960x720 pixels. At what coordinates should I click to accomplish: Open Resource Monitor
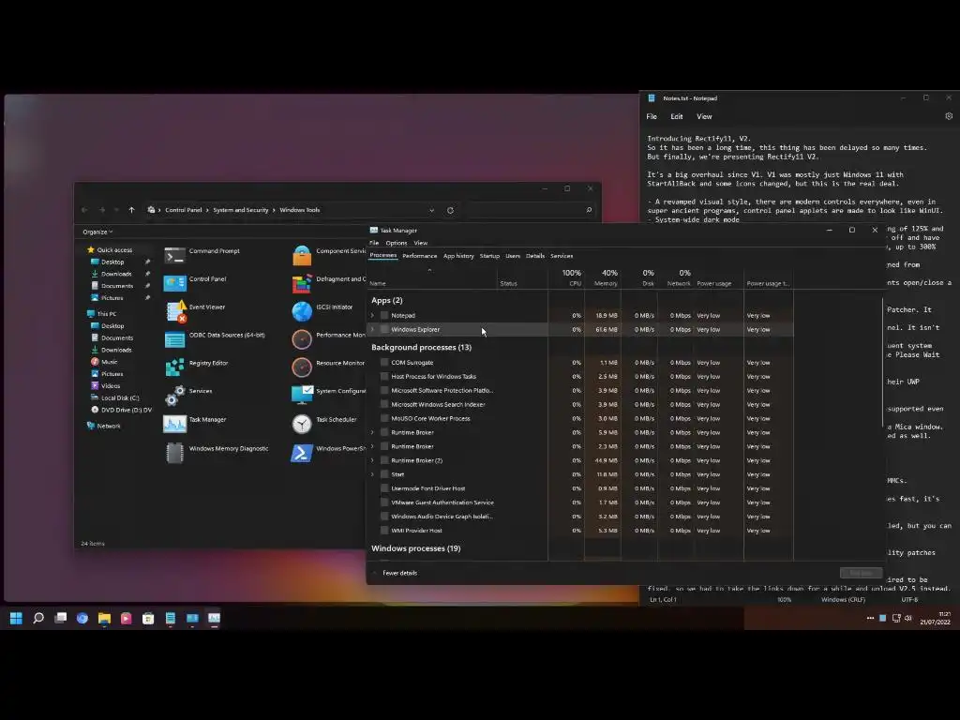(327, 367)
